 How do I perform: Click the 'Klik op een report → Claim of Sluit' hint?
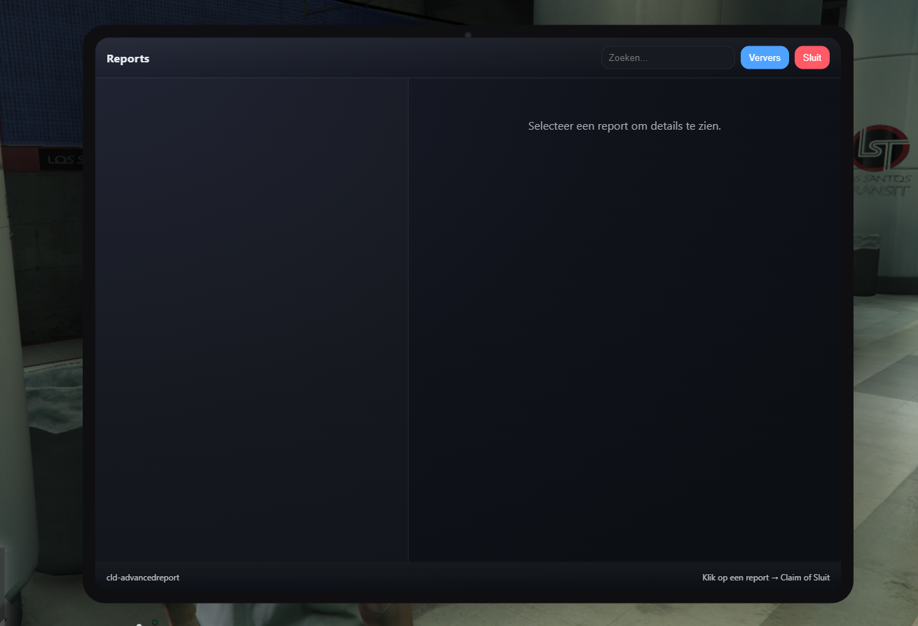coord(766,578)
